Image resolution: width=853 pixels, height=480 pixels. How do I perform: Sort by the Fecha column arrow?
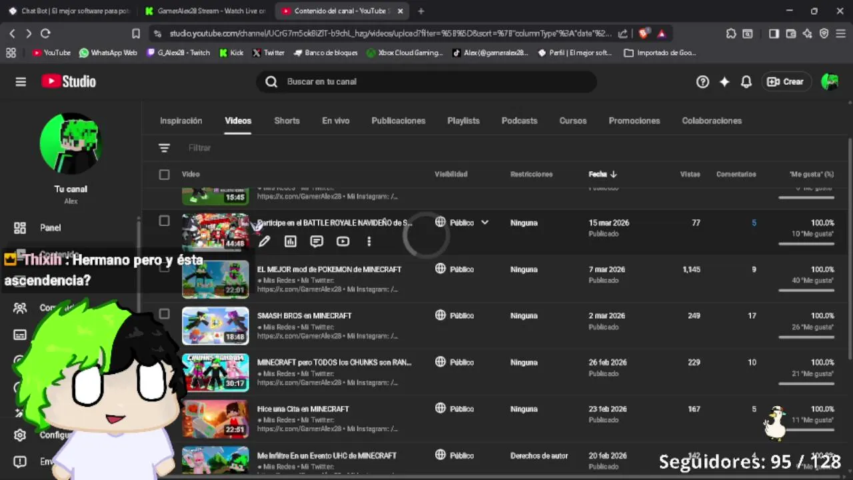[x=613, y=174]
